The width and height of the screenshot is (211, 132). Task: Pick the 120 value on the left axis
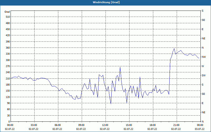8,97
